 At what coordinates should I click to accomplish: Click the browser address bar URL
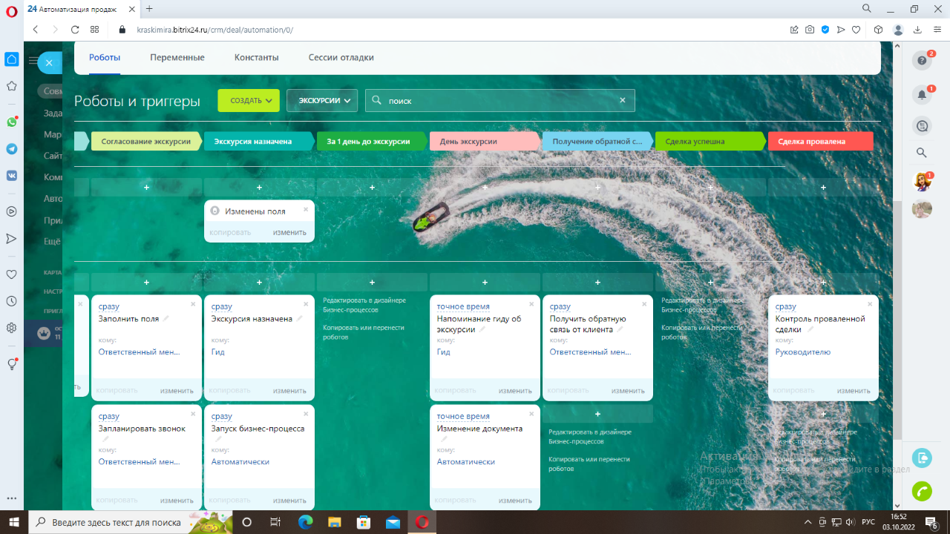point(214,30)
